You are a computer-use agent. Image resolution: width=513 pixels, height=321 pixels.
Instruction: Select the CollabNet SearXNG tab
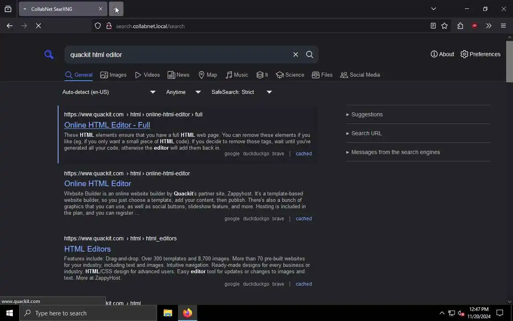click(63, 9)
